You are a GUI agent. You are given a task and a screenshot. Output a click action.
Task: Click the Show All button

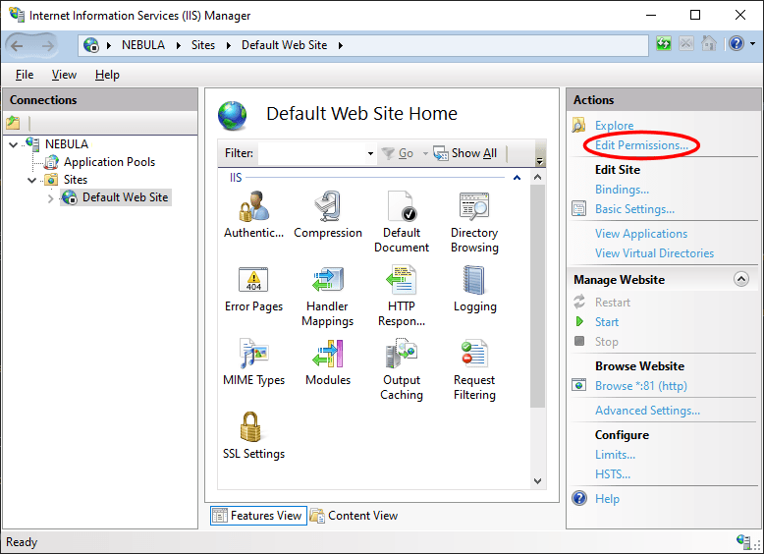tap(464, 153)
